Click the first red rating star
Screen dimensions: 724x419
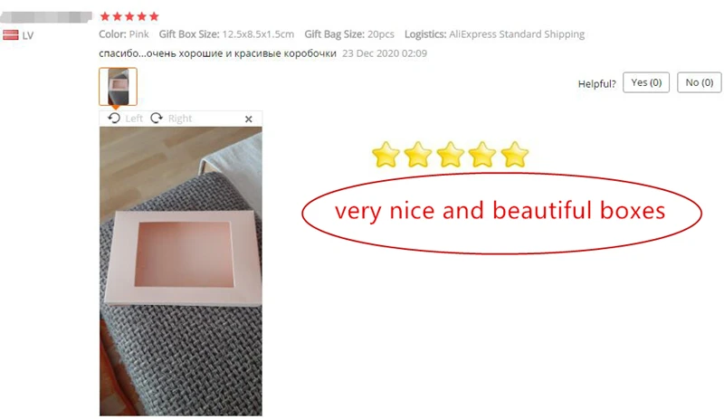point(105,16)
